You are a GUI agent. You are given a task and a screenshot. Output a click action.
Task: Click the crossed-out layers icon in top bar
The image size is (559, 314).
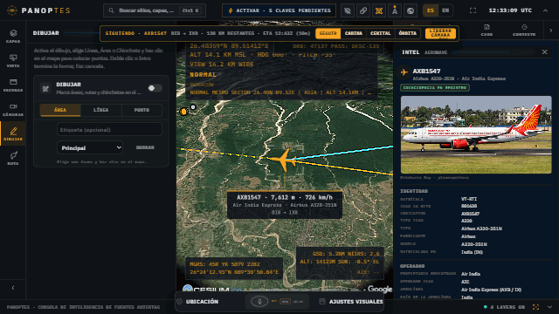point(348,10)
